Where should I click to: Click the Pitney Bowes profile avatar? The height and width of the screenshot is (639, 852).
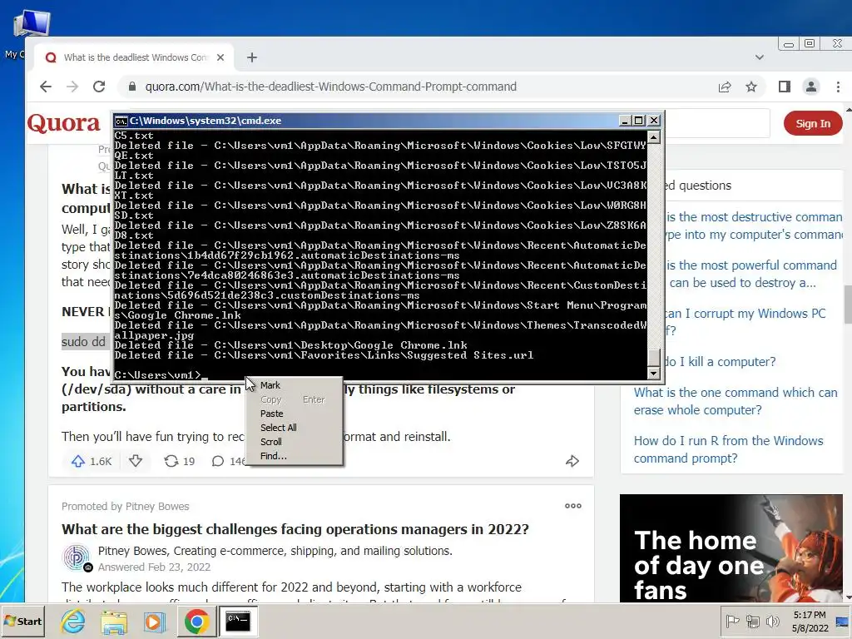(x=77, y=557)
